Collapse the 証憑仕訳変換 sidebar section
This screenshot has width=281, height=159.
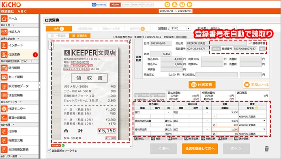(18, 39)
